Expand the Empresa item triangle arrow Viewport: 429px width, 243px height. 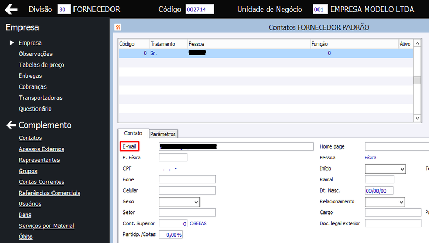[11, 43]
